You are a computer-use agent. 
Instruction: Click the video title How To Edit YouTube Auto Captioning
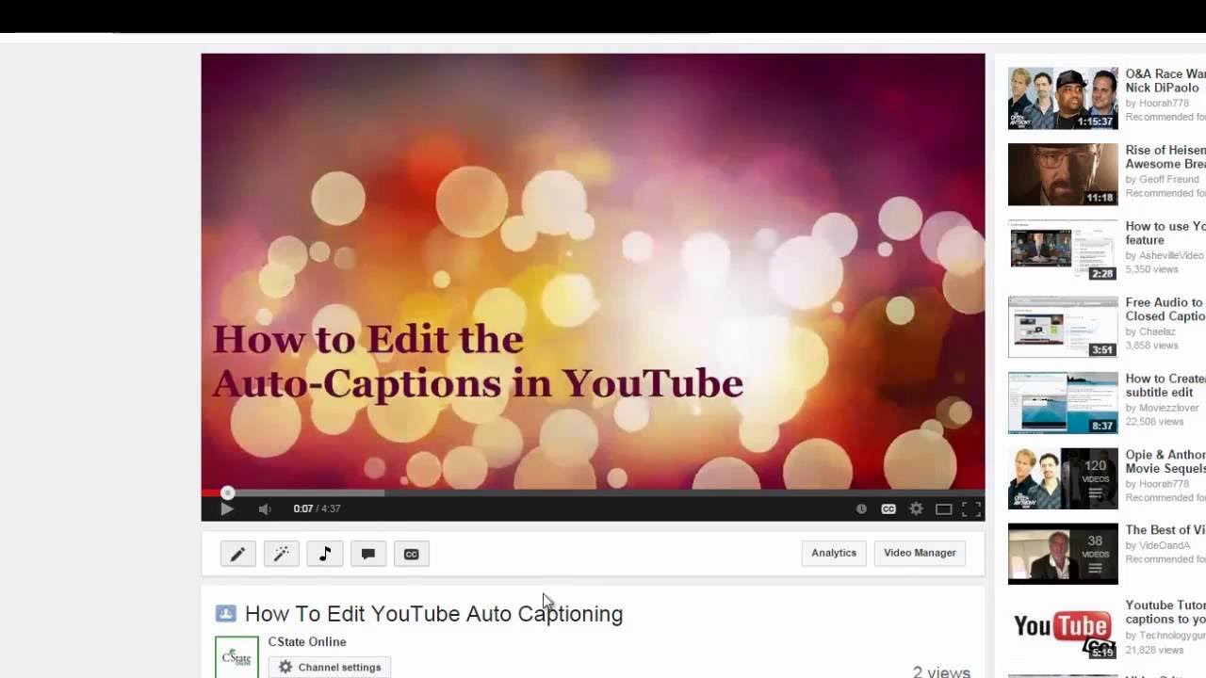coord(433,614)
